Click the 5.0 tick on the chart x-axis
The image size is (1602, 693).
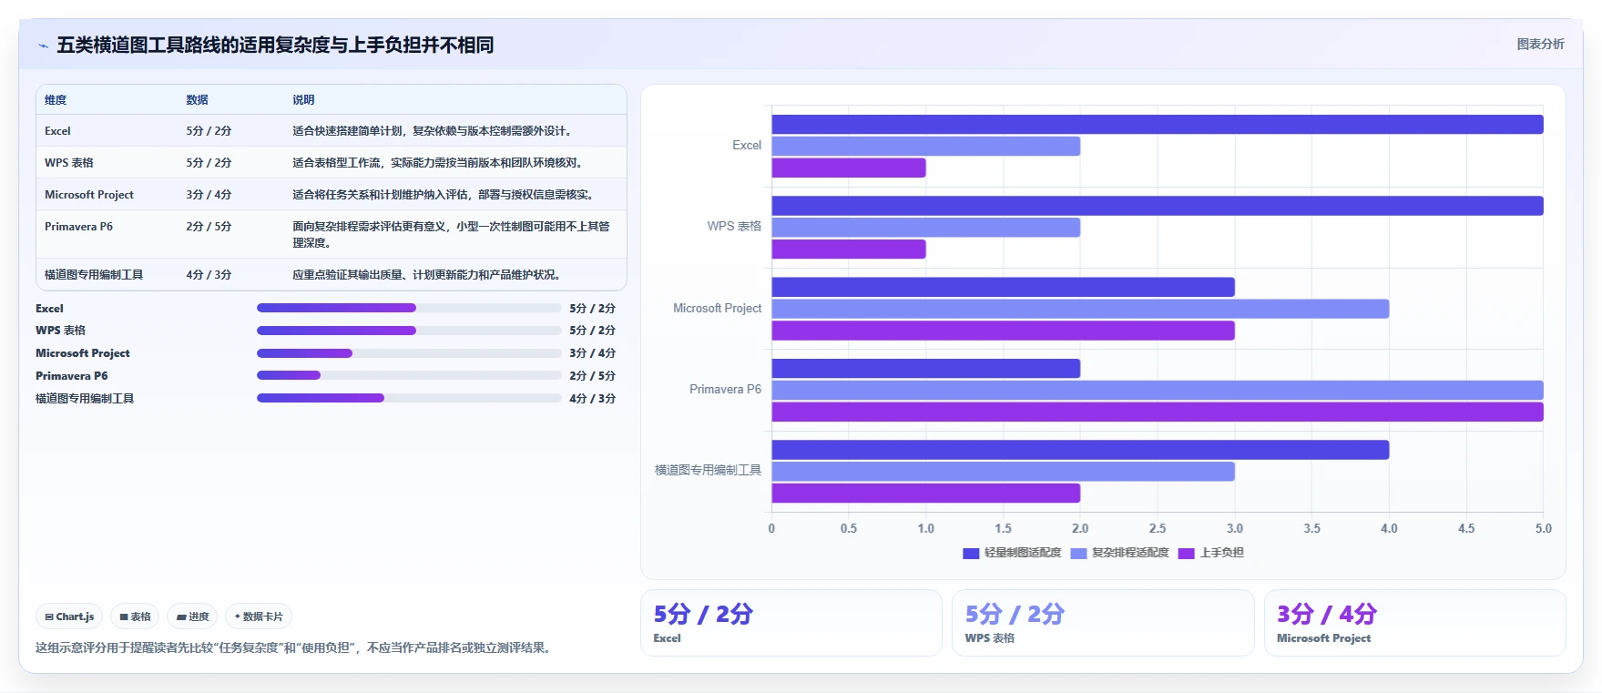(x=1543, y=528)
